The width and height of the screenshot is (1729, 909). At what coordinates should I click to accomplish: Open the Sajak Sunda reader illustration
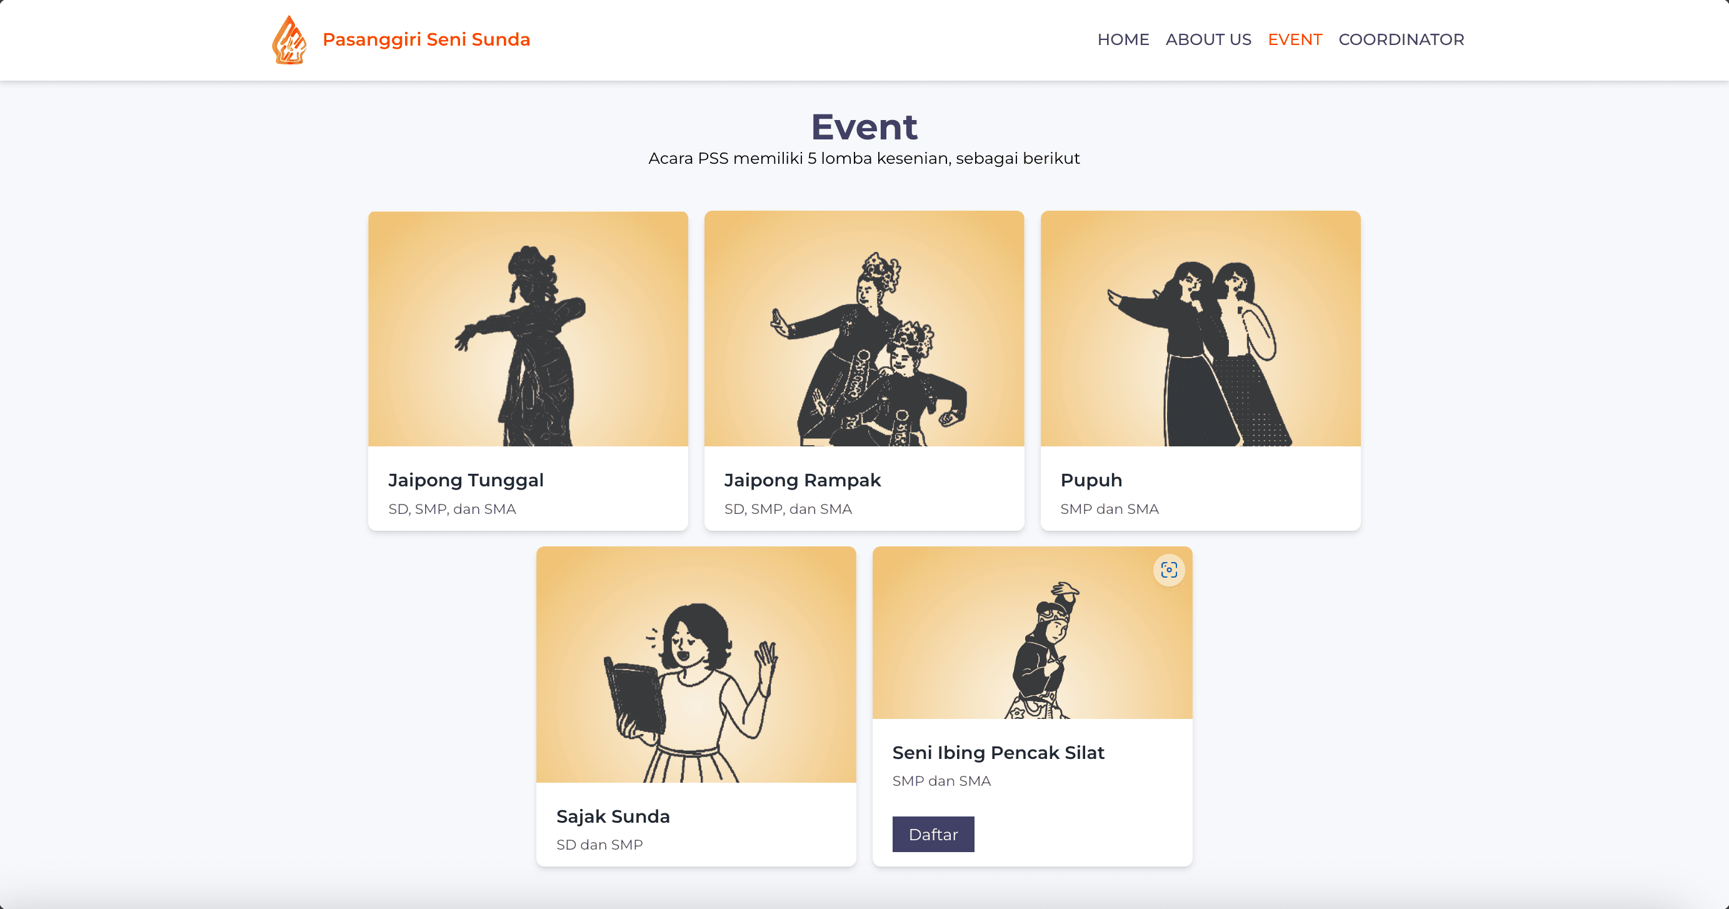pyautogui.click(x=695, y=665)
